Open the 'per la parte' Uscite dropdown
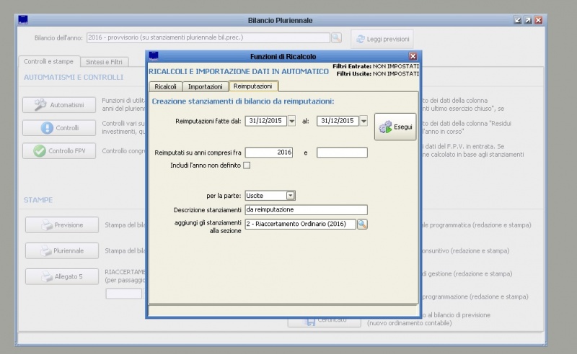Image resolution: width=577 pixels, height=354 pixels. (x=290, y=195)
